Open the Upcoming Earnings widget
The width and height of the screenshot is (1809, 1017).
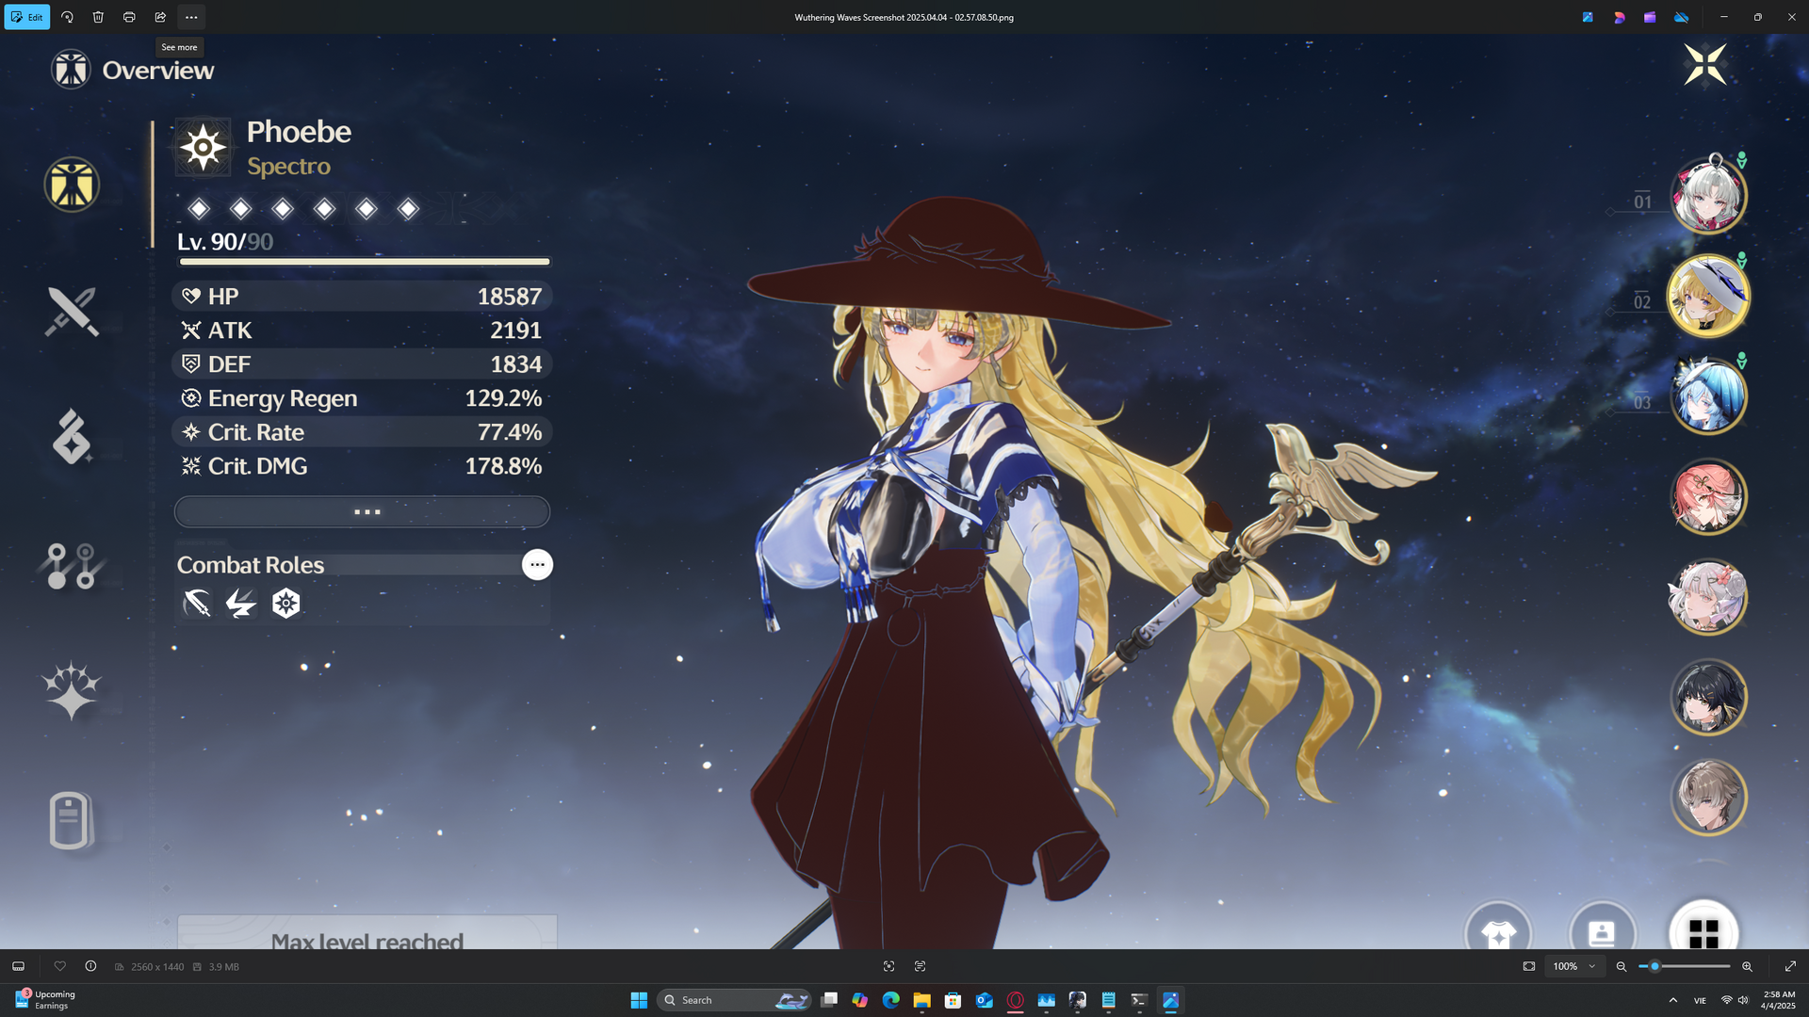45,1000
